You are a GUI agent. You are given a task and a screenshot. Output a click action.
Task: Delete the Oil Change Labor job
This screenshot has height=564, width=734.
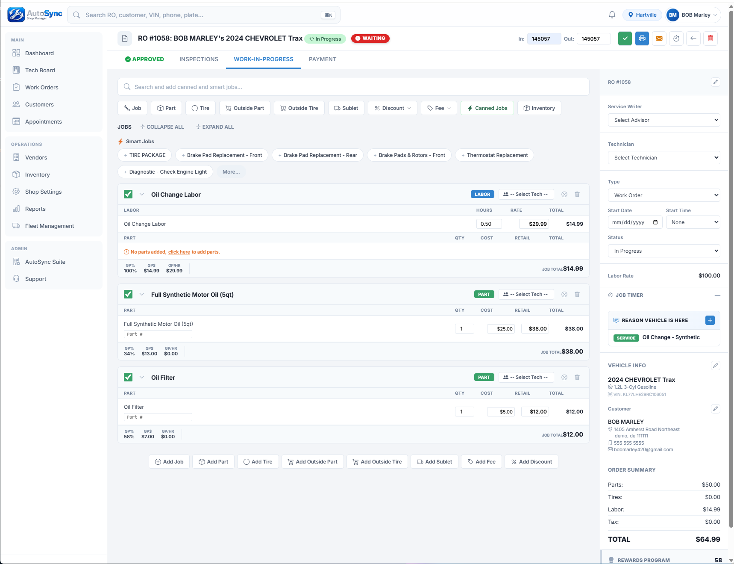click(577, 194)
